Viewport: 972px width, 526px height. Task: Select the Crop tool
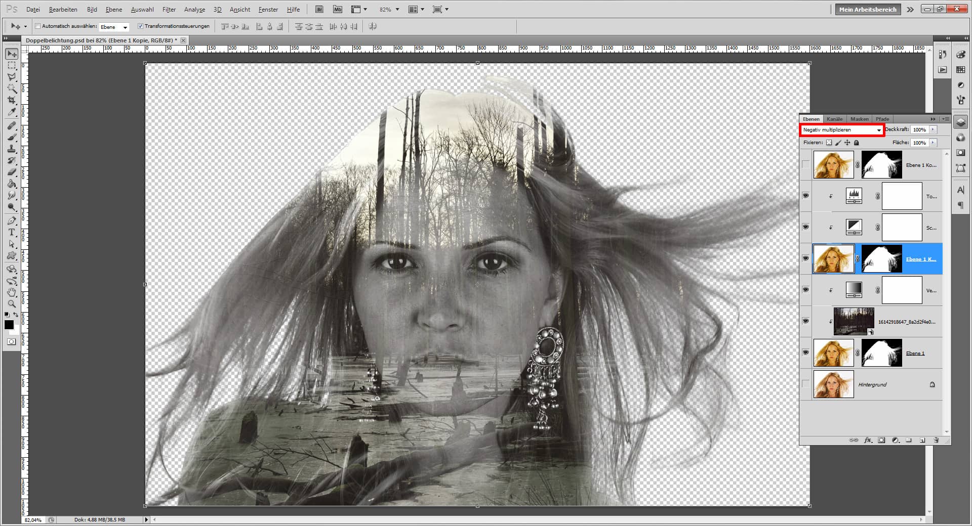(x=11, y=101)
